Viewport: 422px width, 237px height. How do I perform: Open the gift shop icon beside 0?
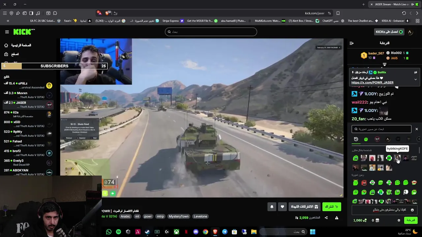coord(377,220)
